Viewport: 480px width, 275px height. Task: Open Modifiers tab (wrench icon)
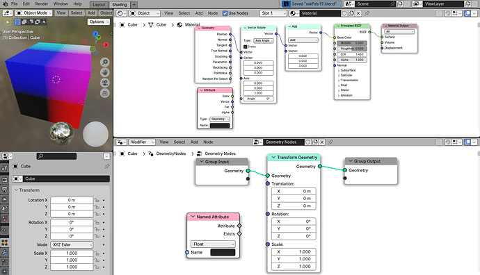5,252
